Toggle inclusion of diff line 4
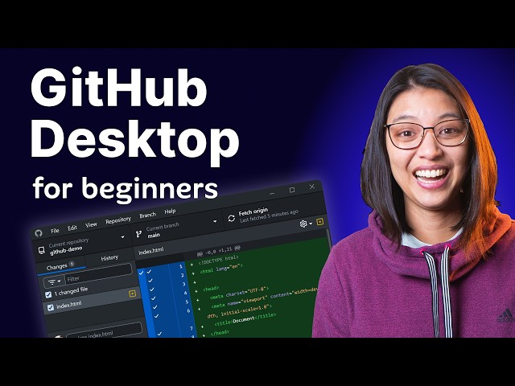Screen dimensions: 515x386 (x=153, y=298)
